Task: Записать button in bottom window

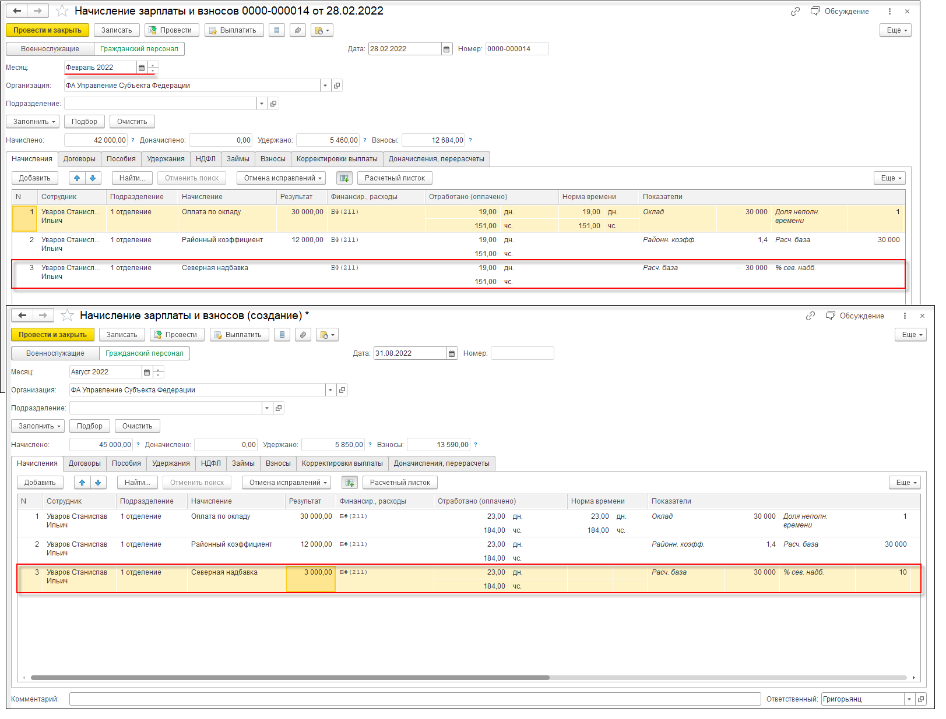Action: (122, 335)
